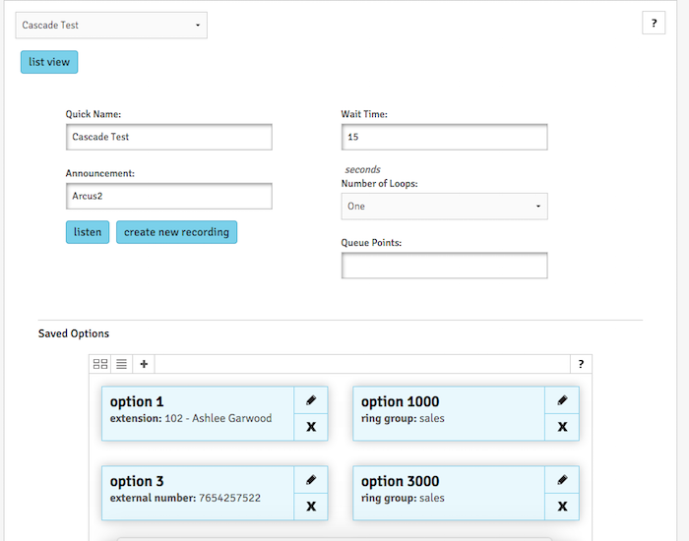Edit option 3000 ring group entry

562,480
